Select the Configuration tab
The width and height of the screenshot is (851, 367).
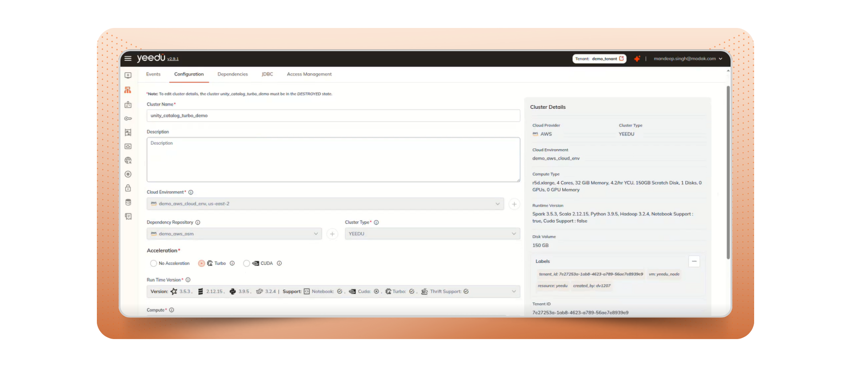click(x=189, y=74)
